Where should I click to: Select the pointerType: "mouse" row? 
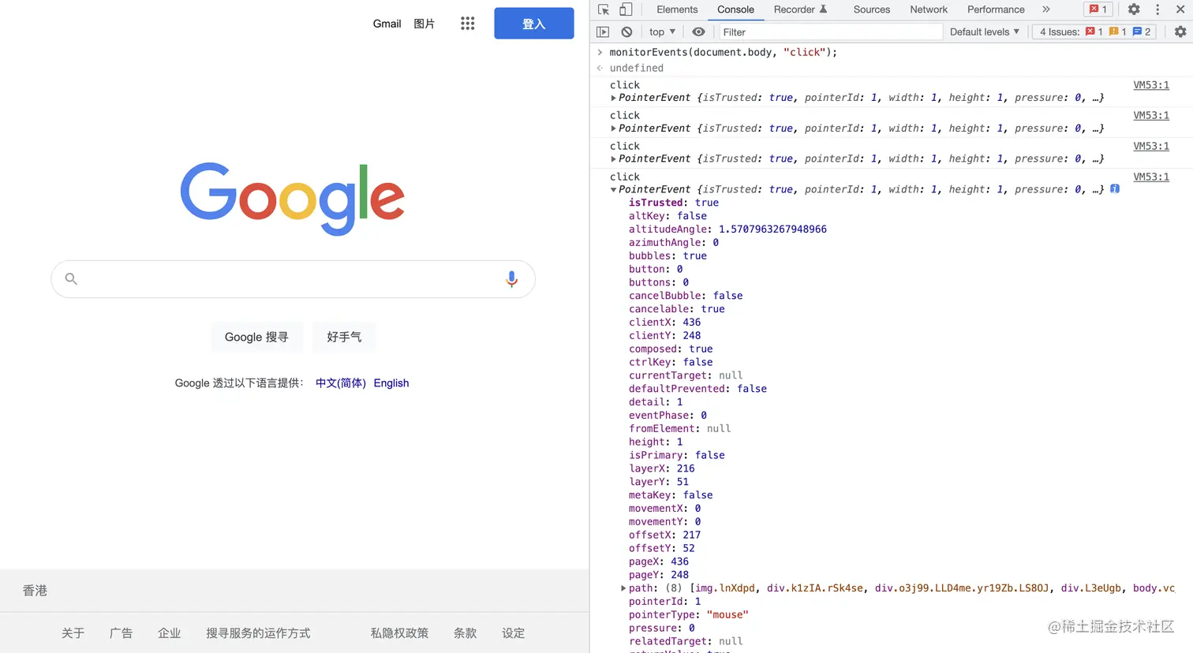pos(688,615)
